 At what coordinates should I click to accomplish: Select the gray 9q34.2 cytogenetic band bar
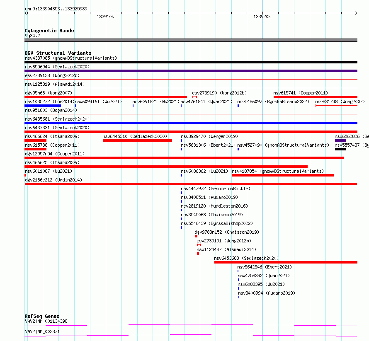coord(191,40)
